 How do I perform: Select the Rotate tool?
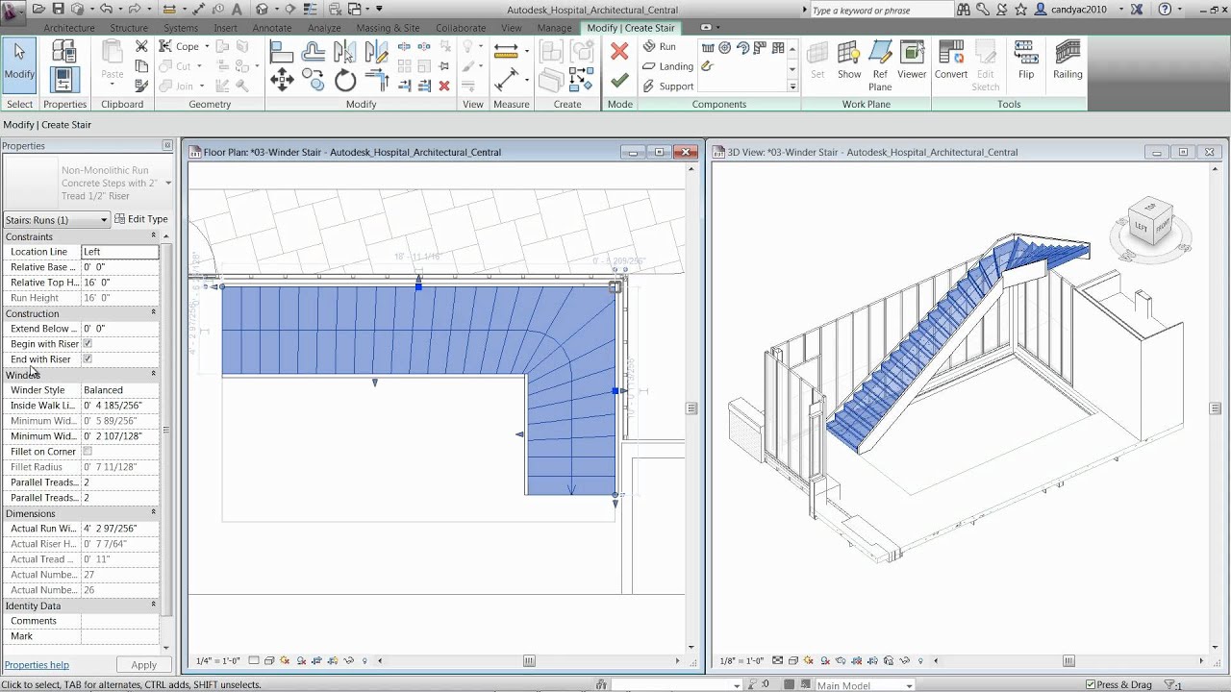pos(344,81)
